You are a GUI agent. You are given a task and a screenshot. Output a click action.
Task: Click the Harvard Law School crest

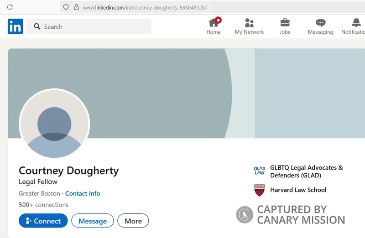[x=259, y=190]
